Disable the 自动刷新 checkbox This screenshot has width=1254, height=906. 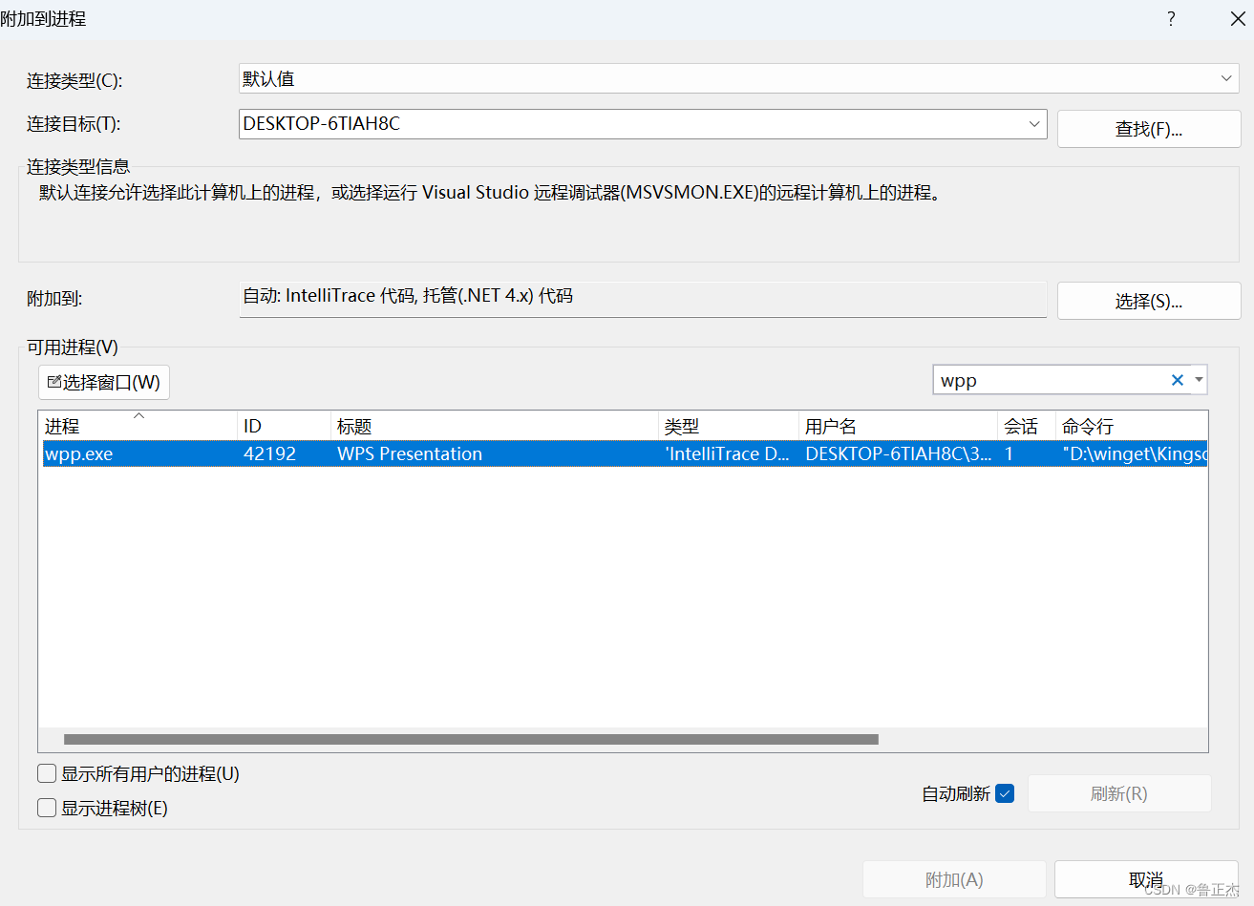pyautogui.click(x=1005, y=792)
